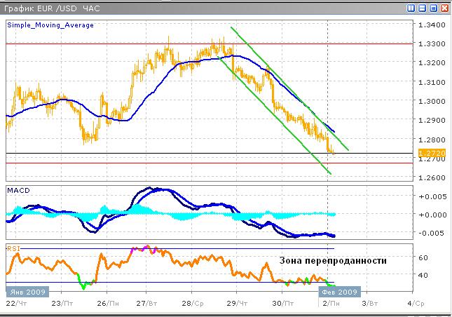This screenshot has height=317, width=452.
Task: Click the 'Фев 2009' month marker
Action: point(339,292)
